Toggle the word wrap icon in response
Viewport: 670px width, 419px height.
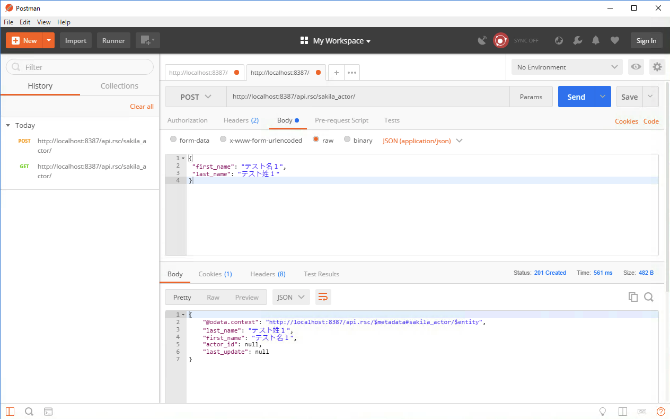323,297
